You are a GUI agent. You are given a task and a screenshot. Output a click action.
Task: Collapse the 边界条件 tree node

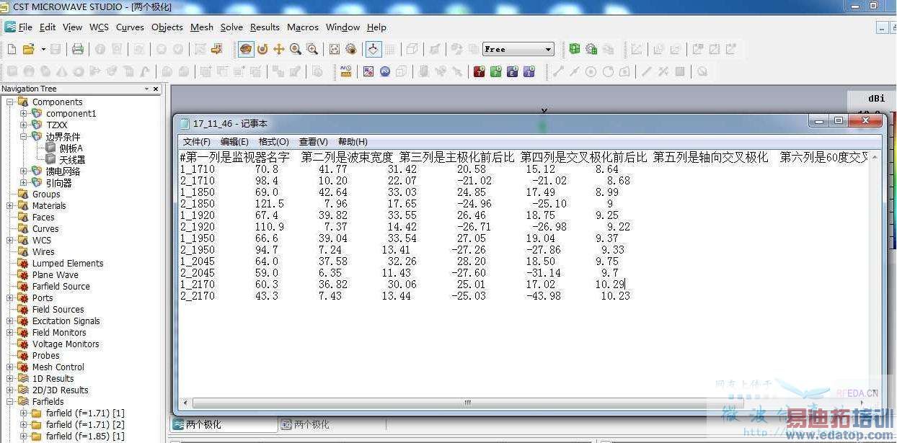click(x=24, y=136)
